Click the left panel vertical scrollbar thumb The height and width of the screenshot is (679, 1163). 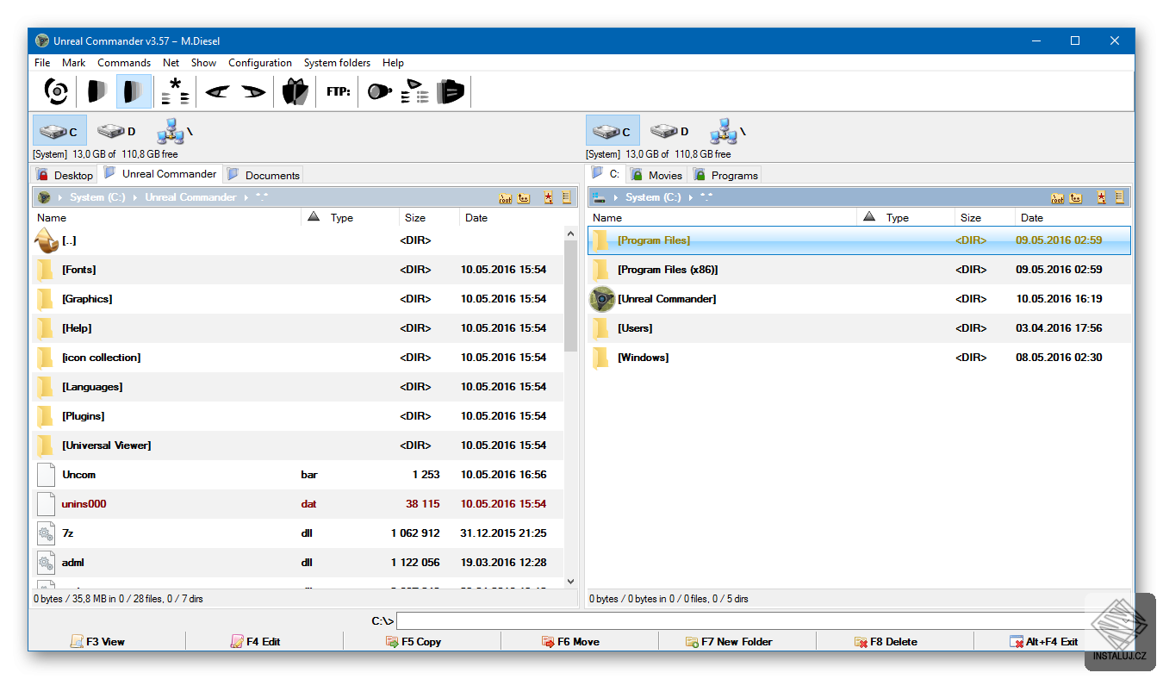pos(570,295)
